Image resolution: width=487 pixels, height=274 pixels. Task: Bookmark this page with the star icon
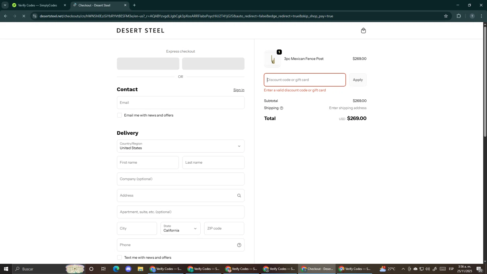point(446,16)
